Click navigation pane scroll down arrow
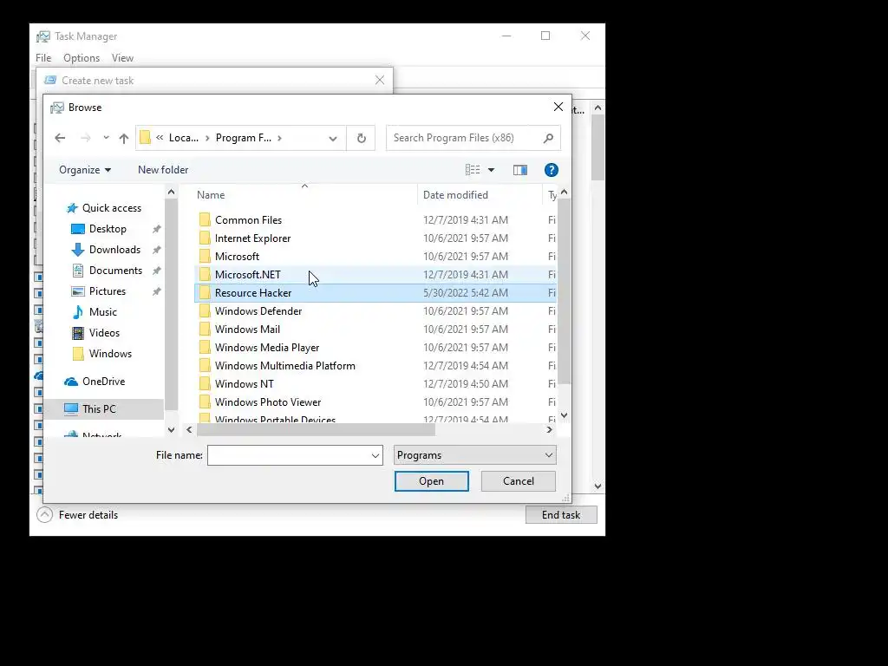888x666 pixels. pyautogui.click(x=171, y=430)
